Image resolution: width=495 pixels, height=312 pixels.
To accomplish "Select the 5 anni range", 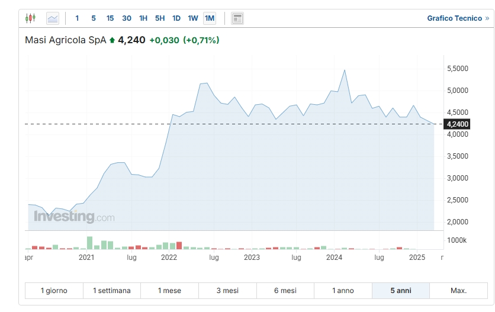I will coord(401,291).
